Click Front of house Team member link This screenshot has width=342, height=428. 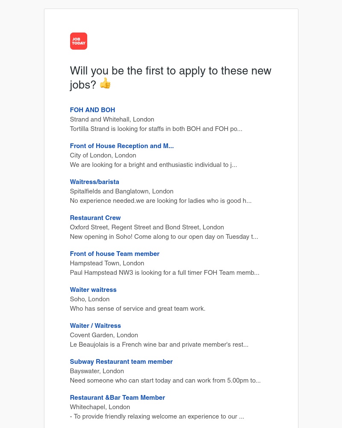tap(115, 254)
